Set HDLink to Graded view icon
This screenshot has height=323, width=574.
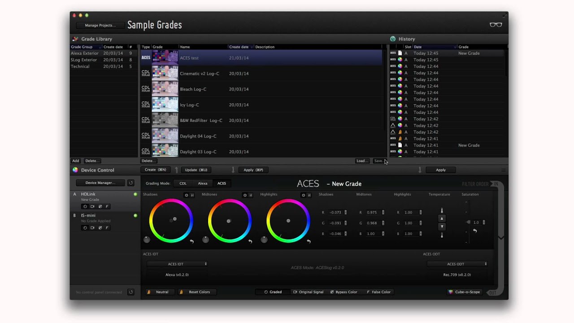point(85,206)
